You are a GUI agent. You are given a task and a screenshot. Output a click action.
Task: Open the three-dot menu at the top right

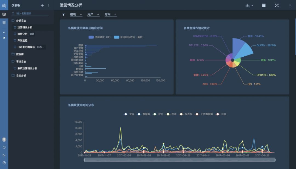pos(290,5)
